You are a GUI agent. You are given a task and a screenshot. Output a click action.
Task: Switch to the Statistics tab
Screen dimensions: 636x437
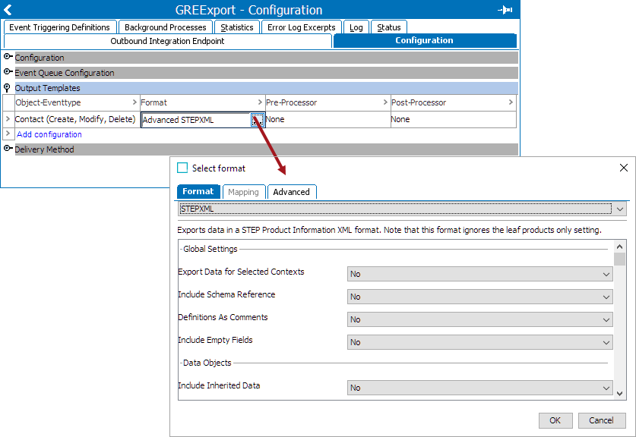[236, 27]
